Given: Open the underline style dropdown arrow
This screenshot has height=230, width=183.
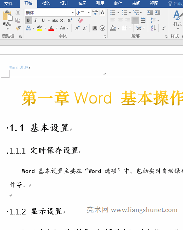Looking at the screenshot, I should (x=49, y=20).
